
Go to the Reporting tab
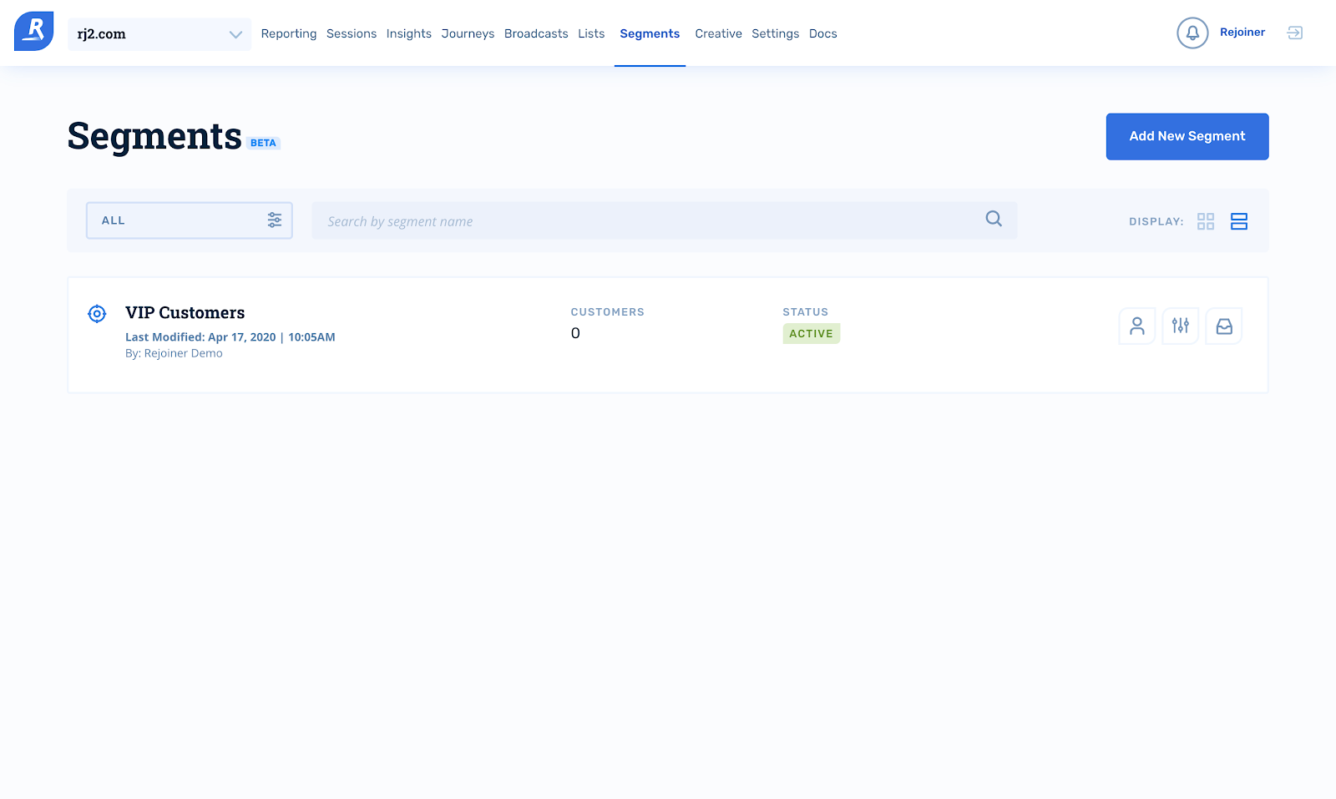point(289,33)
